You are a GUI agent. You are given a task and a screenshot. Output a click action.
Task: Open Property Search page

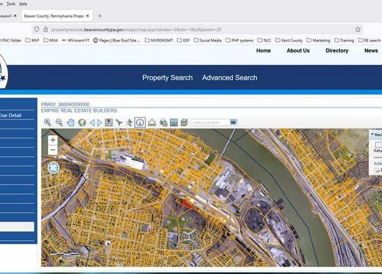pyautogui.click(x=167, y=77)
